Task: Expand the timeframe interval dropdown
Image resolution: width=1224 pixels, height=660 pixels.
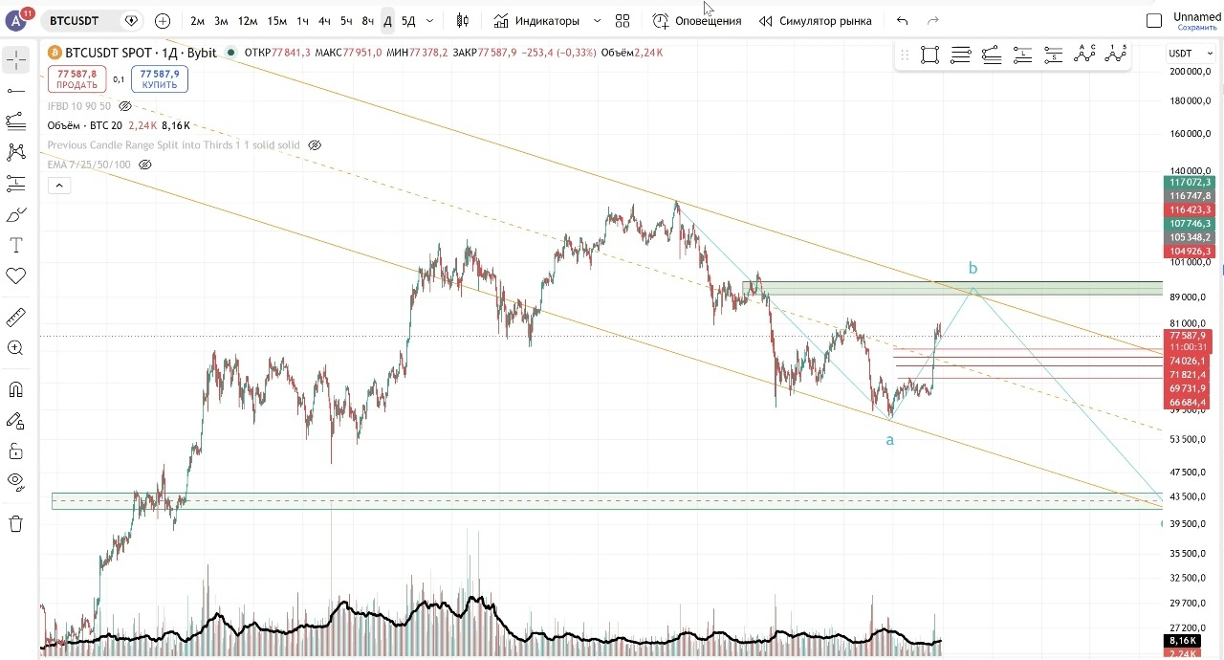Action: tap(429, 20)
